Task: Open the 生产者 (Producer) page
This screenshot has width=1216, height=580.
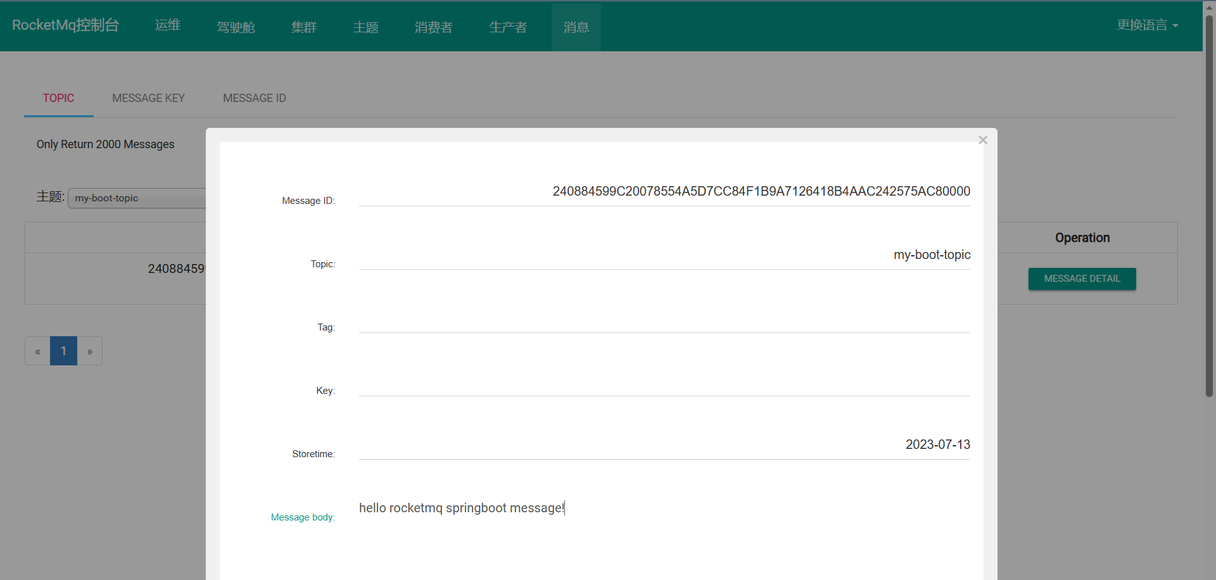Action: pyautogui.click(x=508, y=27)
